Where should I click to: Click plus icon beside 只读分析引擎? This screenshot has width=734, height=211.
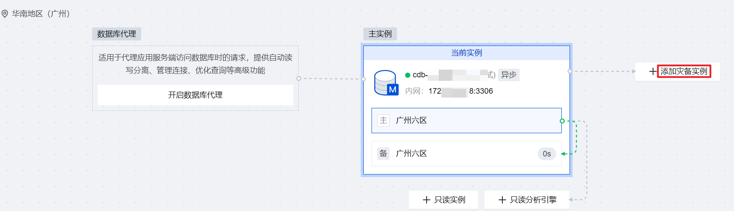pos(502,200)
